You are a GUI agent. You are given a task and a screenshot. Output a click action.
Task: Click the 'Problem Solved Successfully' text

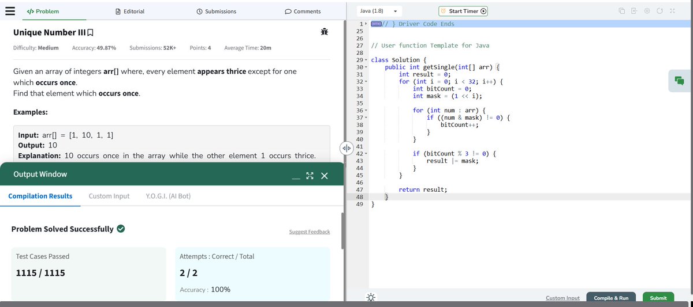tap(62, 229)
